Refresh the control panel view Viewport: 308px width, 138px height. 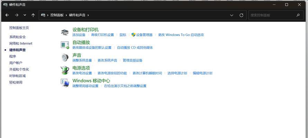[x=242, y=15]
